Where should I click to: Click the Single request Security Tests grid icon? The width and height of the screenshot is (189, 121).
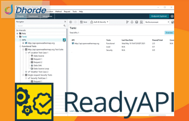26,75
